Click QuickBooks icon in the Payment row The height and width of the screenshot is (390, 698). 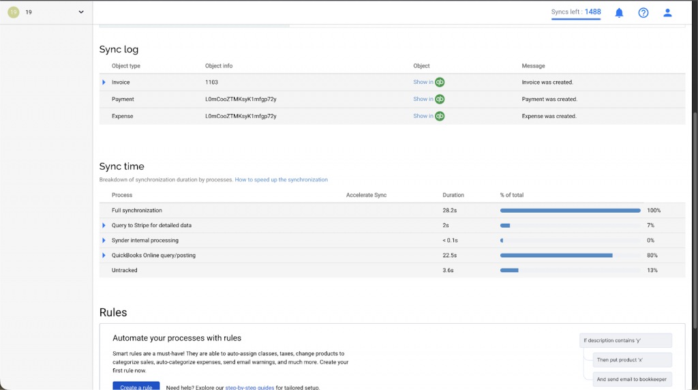pyautogui.click(x=440, y=99)
